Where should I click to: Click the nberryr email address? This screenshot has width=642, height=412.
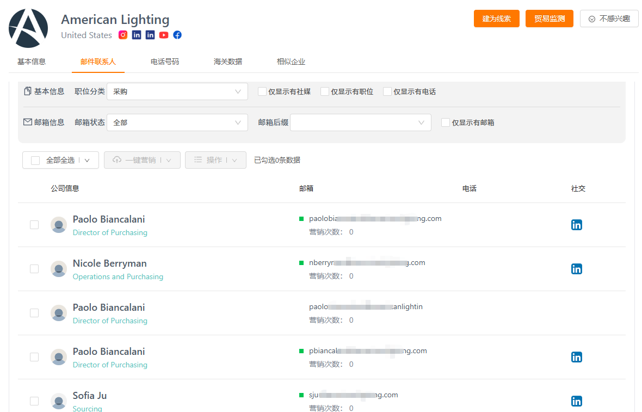click(367, 262)
